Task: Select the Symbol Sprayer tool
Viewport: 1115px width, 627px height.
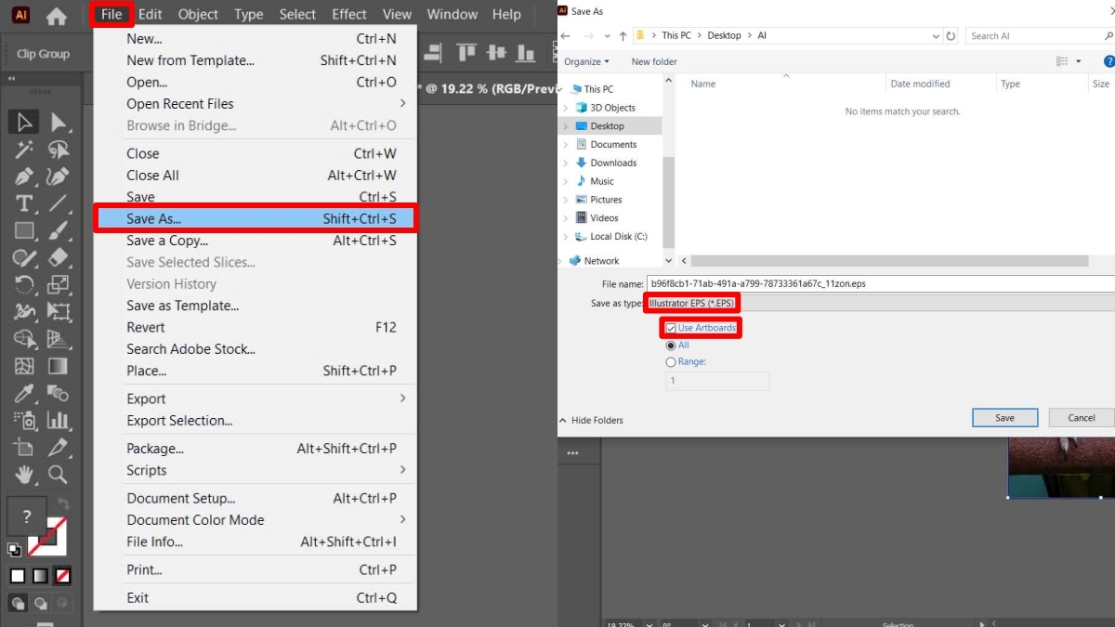Action: [24, 420]
